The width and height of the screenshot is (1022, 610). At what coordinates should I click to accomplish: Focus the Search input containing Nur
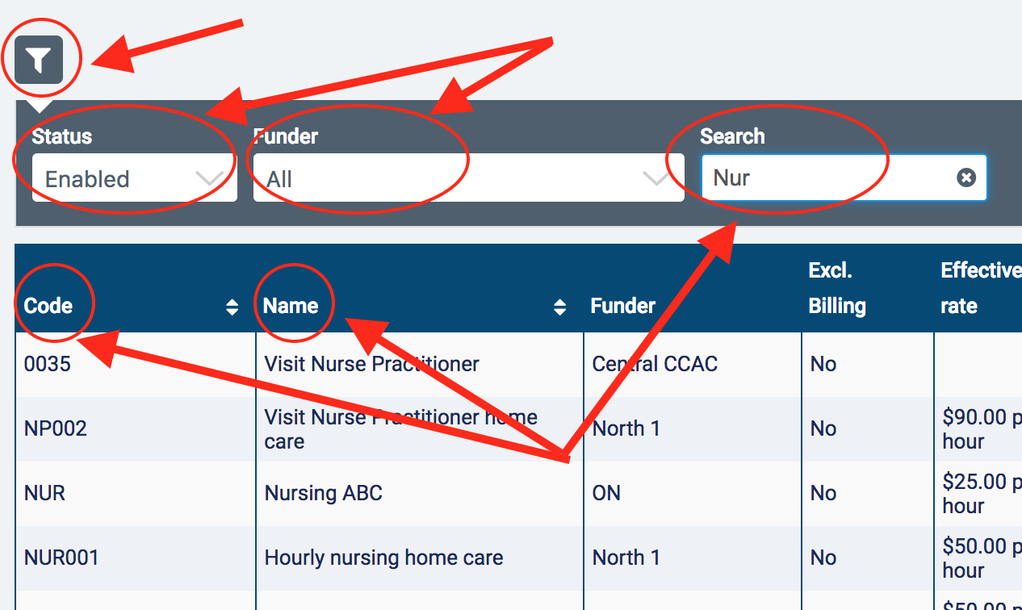point(823,178)
